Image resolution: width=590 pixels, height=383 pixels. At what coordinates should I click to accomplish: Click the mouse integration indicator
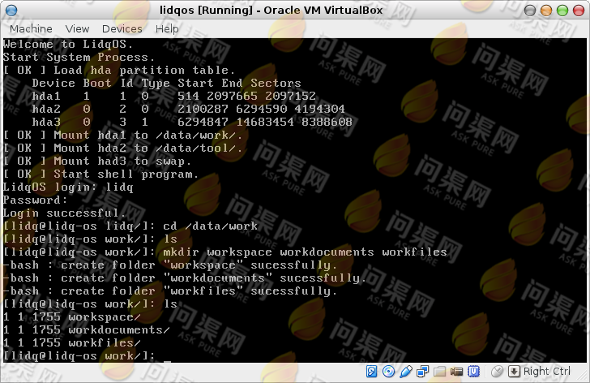tap(497, 372)
